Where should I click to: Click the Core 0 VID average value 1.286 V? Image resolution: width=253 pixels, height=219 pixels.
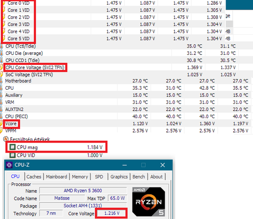coord(215,3)
